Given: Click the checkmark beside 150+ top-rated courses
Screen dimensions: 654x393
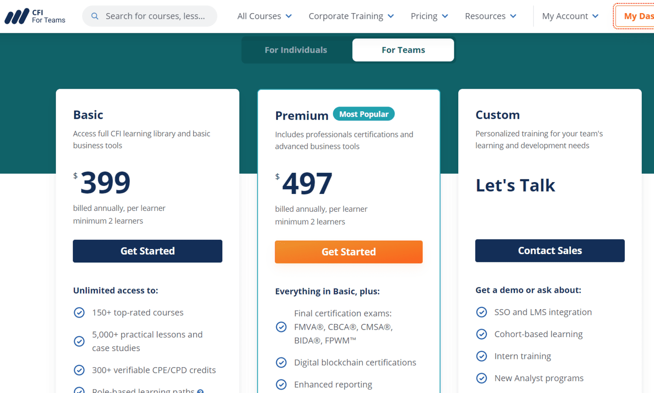Looking at the screenshot, I should click(x=79, y=312).
